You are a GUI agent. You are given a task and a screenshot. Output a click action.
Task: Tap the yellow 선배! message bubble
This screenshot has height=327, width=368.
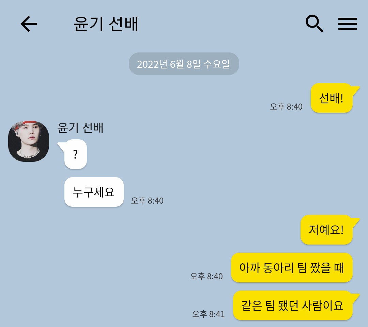click(x=332, y=98)
